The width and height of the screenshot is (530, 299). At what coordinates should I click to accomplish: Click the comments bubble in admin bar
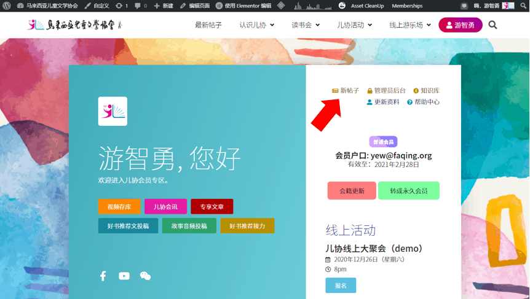[x=140, y=6]
